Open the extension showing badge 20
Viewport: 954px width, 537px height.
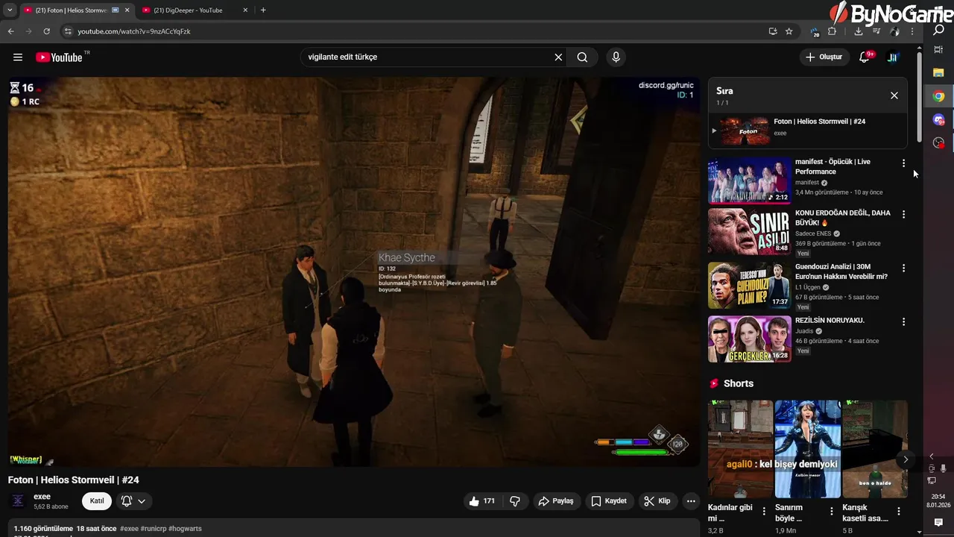click(x=815, y=31)
